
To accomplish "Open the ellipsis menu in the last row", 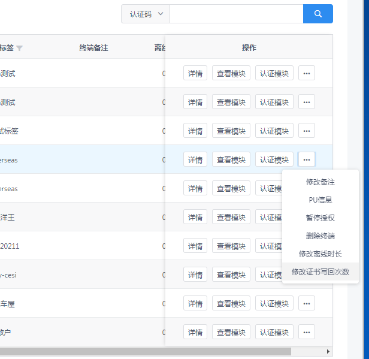I will click(307, 332).
